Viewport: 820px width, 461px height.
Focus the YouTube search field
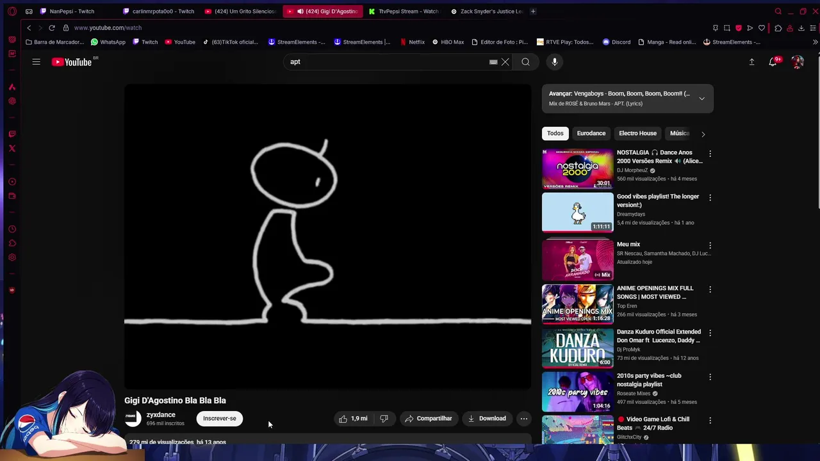tap(388, 62)
